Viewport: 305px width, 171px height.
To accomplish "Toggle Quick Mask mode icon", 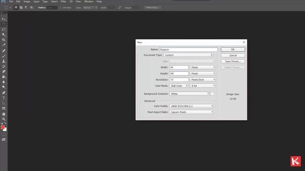I will pyautogui.click(x=4, y=134).
